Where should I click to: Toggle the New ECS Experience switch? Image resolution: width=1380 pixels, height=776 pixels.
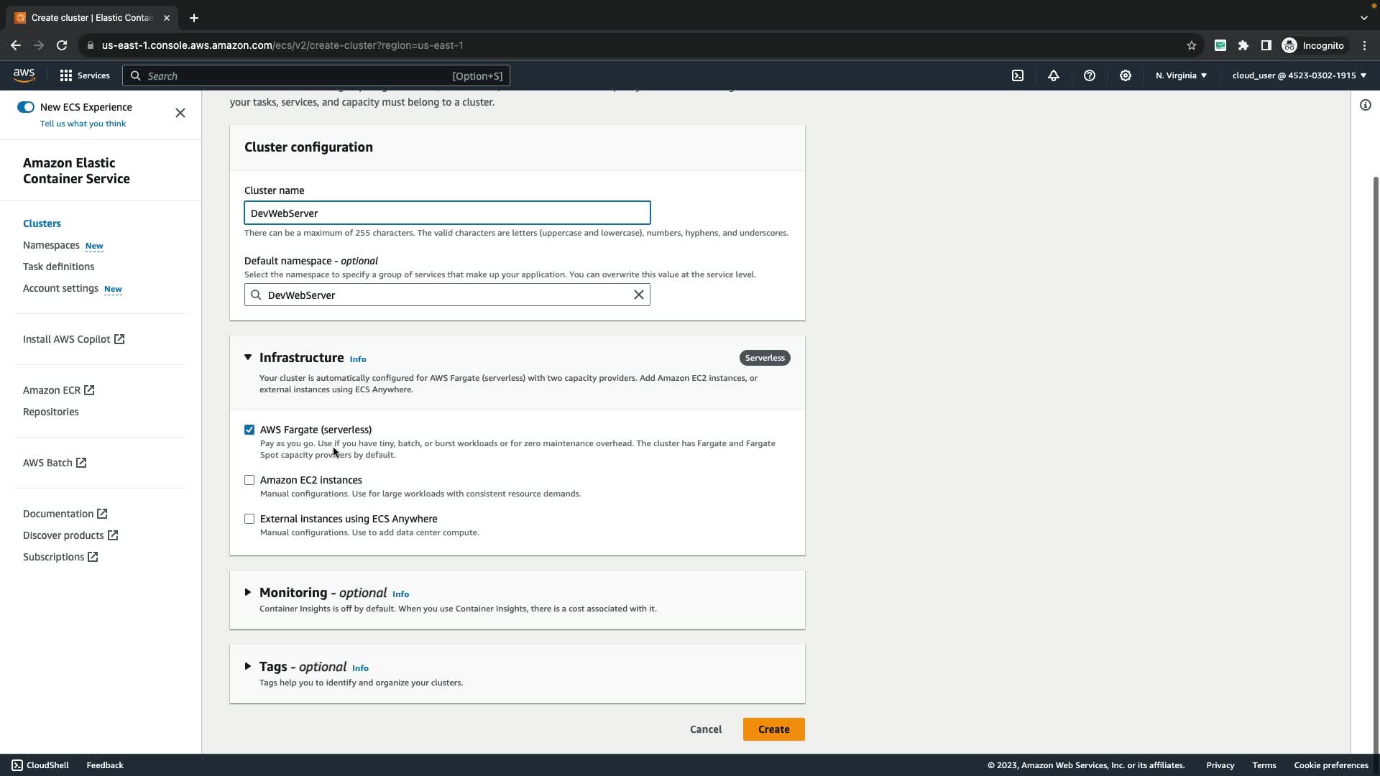click(x=26, y=107)
